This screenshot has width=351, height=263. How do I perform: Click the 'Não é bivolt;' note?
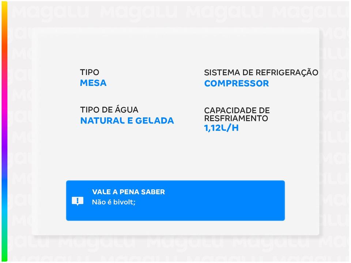click(114, 202)
